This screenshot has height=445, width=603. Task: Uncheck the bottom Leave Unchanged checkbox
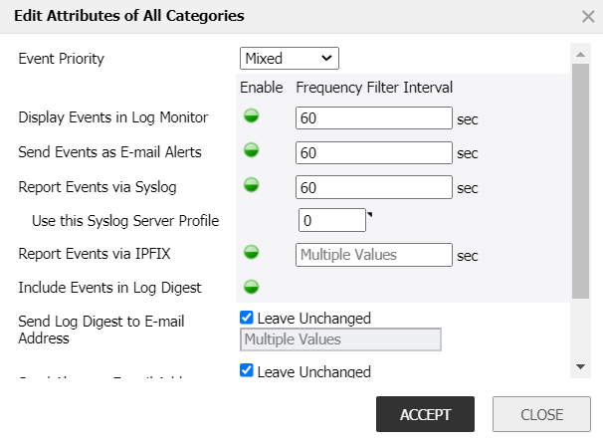[x=247, y=370]
